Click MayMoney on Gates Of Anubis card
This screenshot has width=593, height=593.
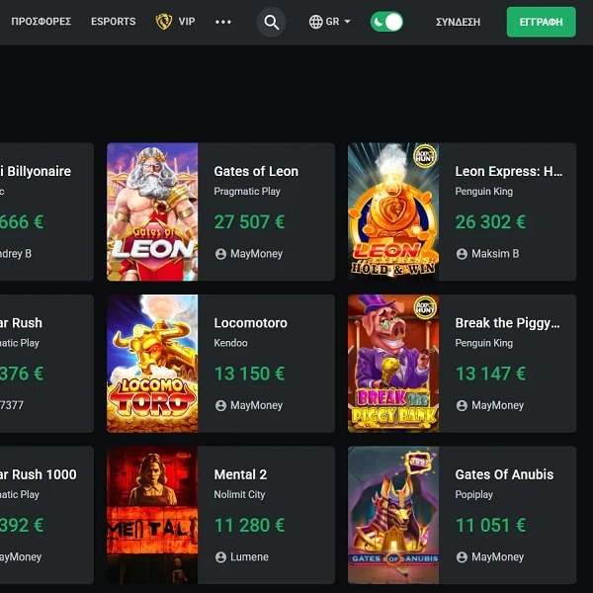498,557
